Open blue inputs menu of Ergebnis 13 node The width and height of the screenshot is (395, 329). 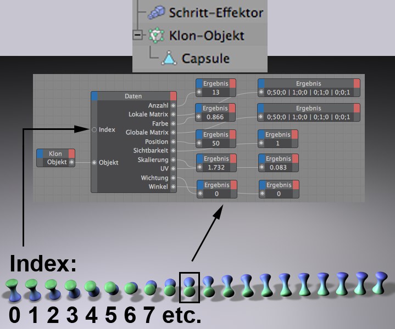(x=199, y=83)
